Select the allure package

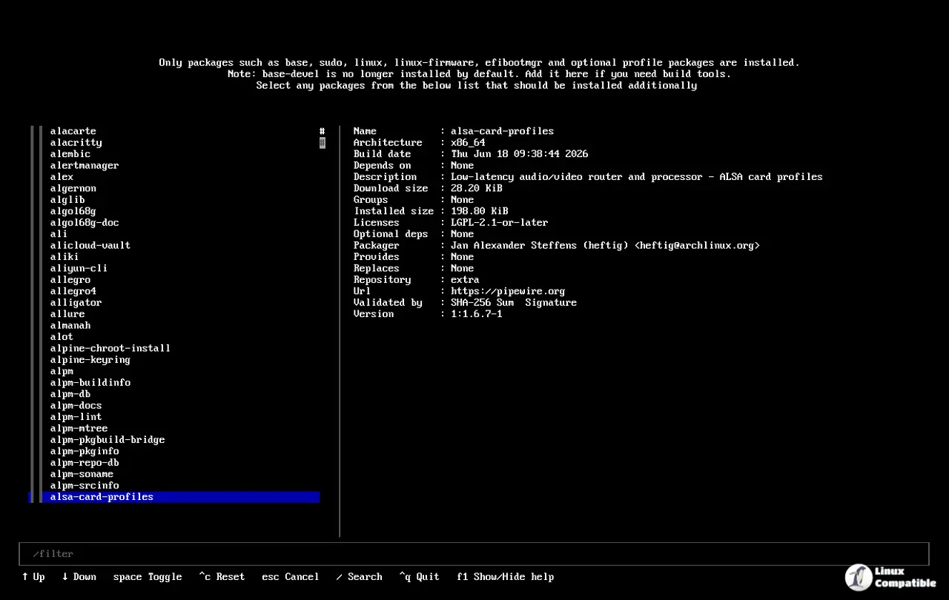[x=67, y=314]
